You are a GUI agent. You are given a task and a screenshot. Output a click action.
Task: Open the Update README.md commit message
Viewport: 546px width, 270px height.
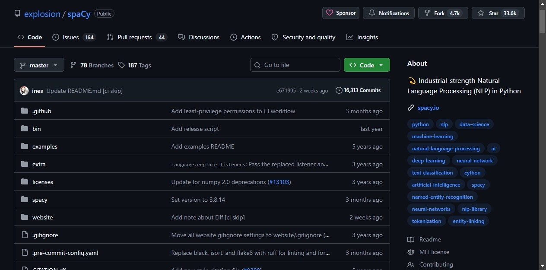85,91
